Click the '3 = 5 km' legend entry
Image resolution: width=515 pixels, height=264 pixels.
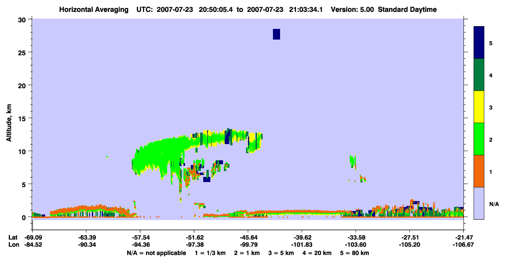coord(282,253)
